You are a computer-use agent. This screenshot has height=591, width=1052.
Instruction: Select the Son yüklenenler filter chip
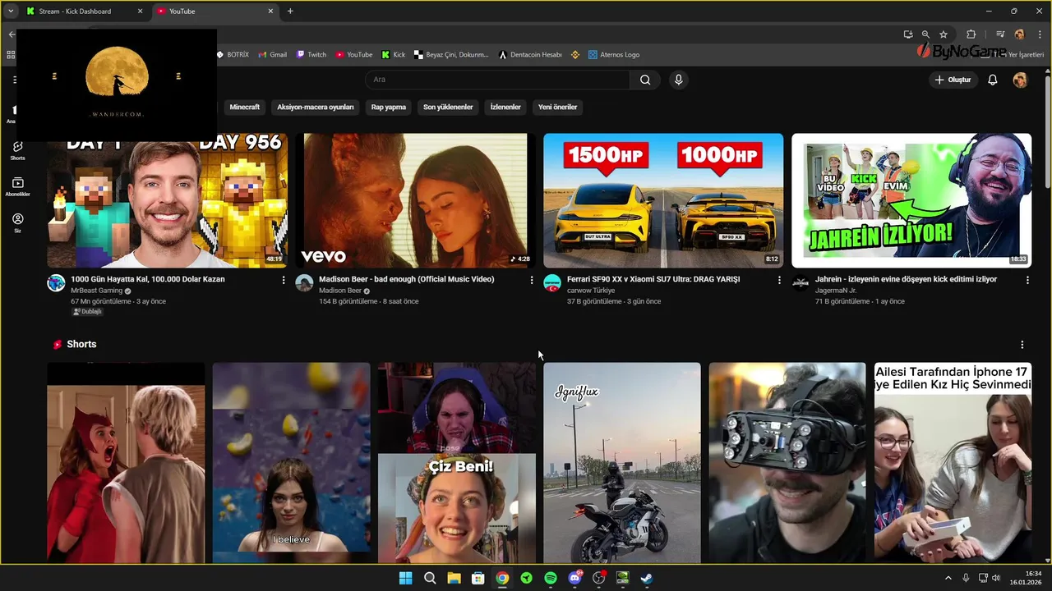point(448,107)
